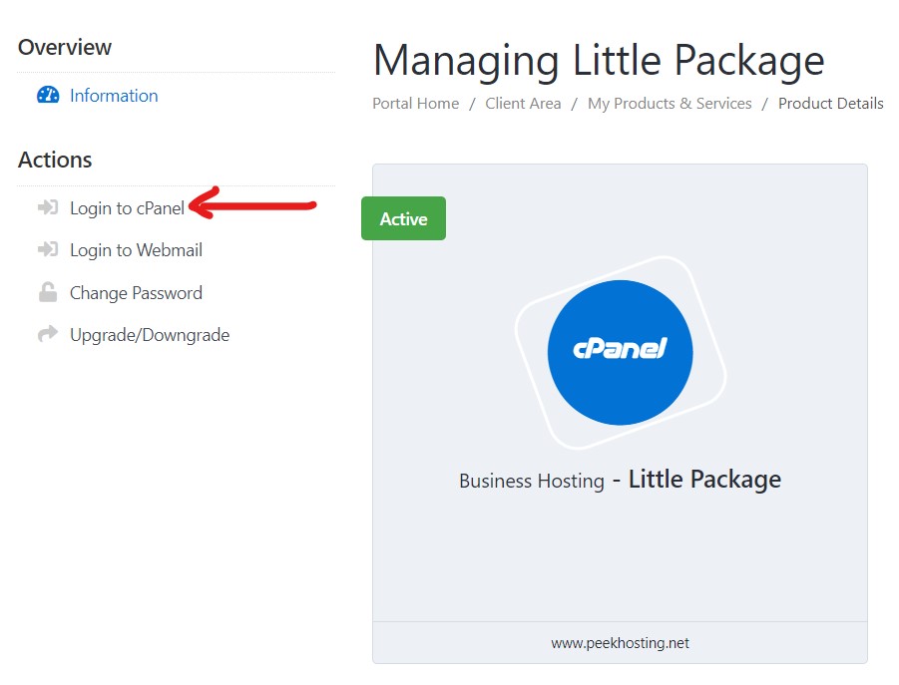Click the arrow icon beside Upgrade/Downgrade
The image size is (899, 685).
coord(48,335)
